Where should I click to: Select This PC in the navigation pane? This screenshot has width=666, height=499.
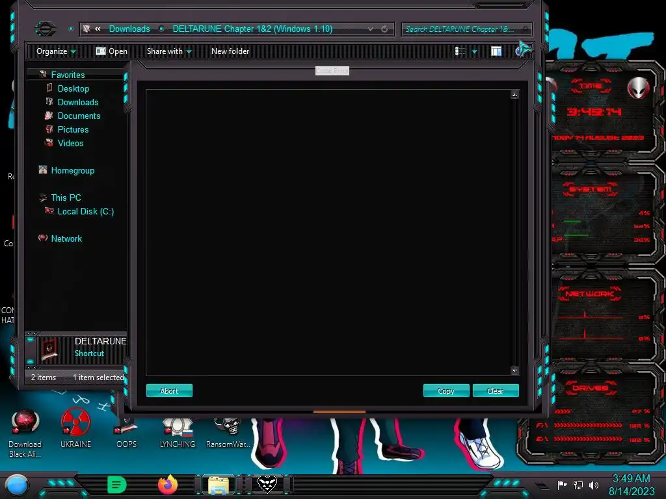coord(66,198)
